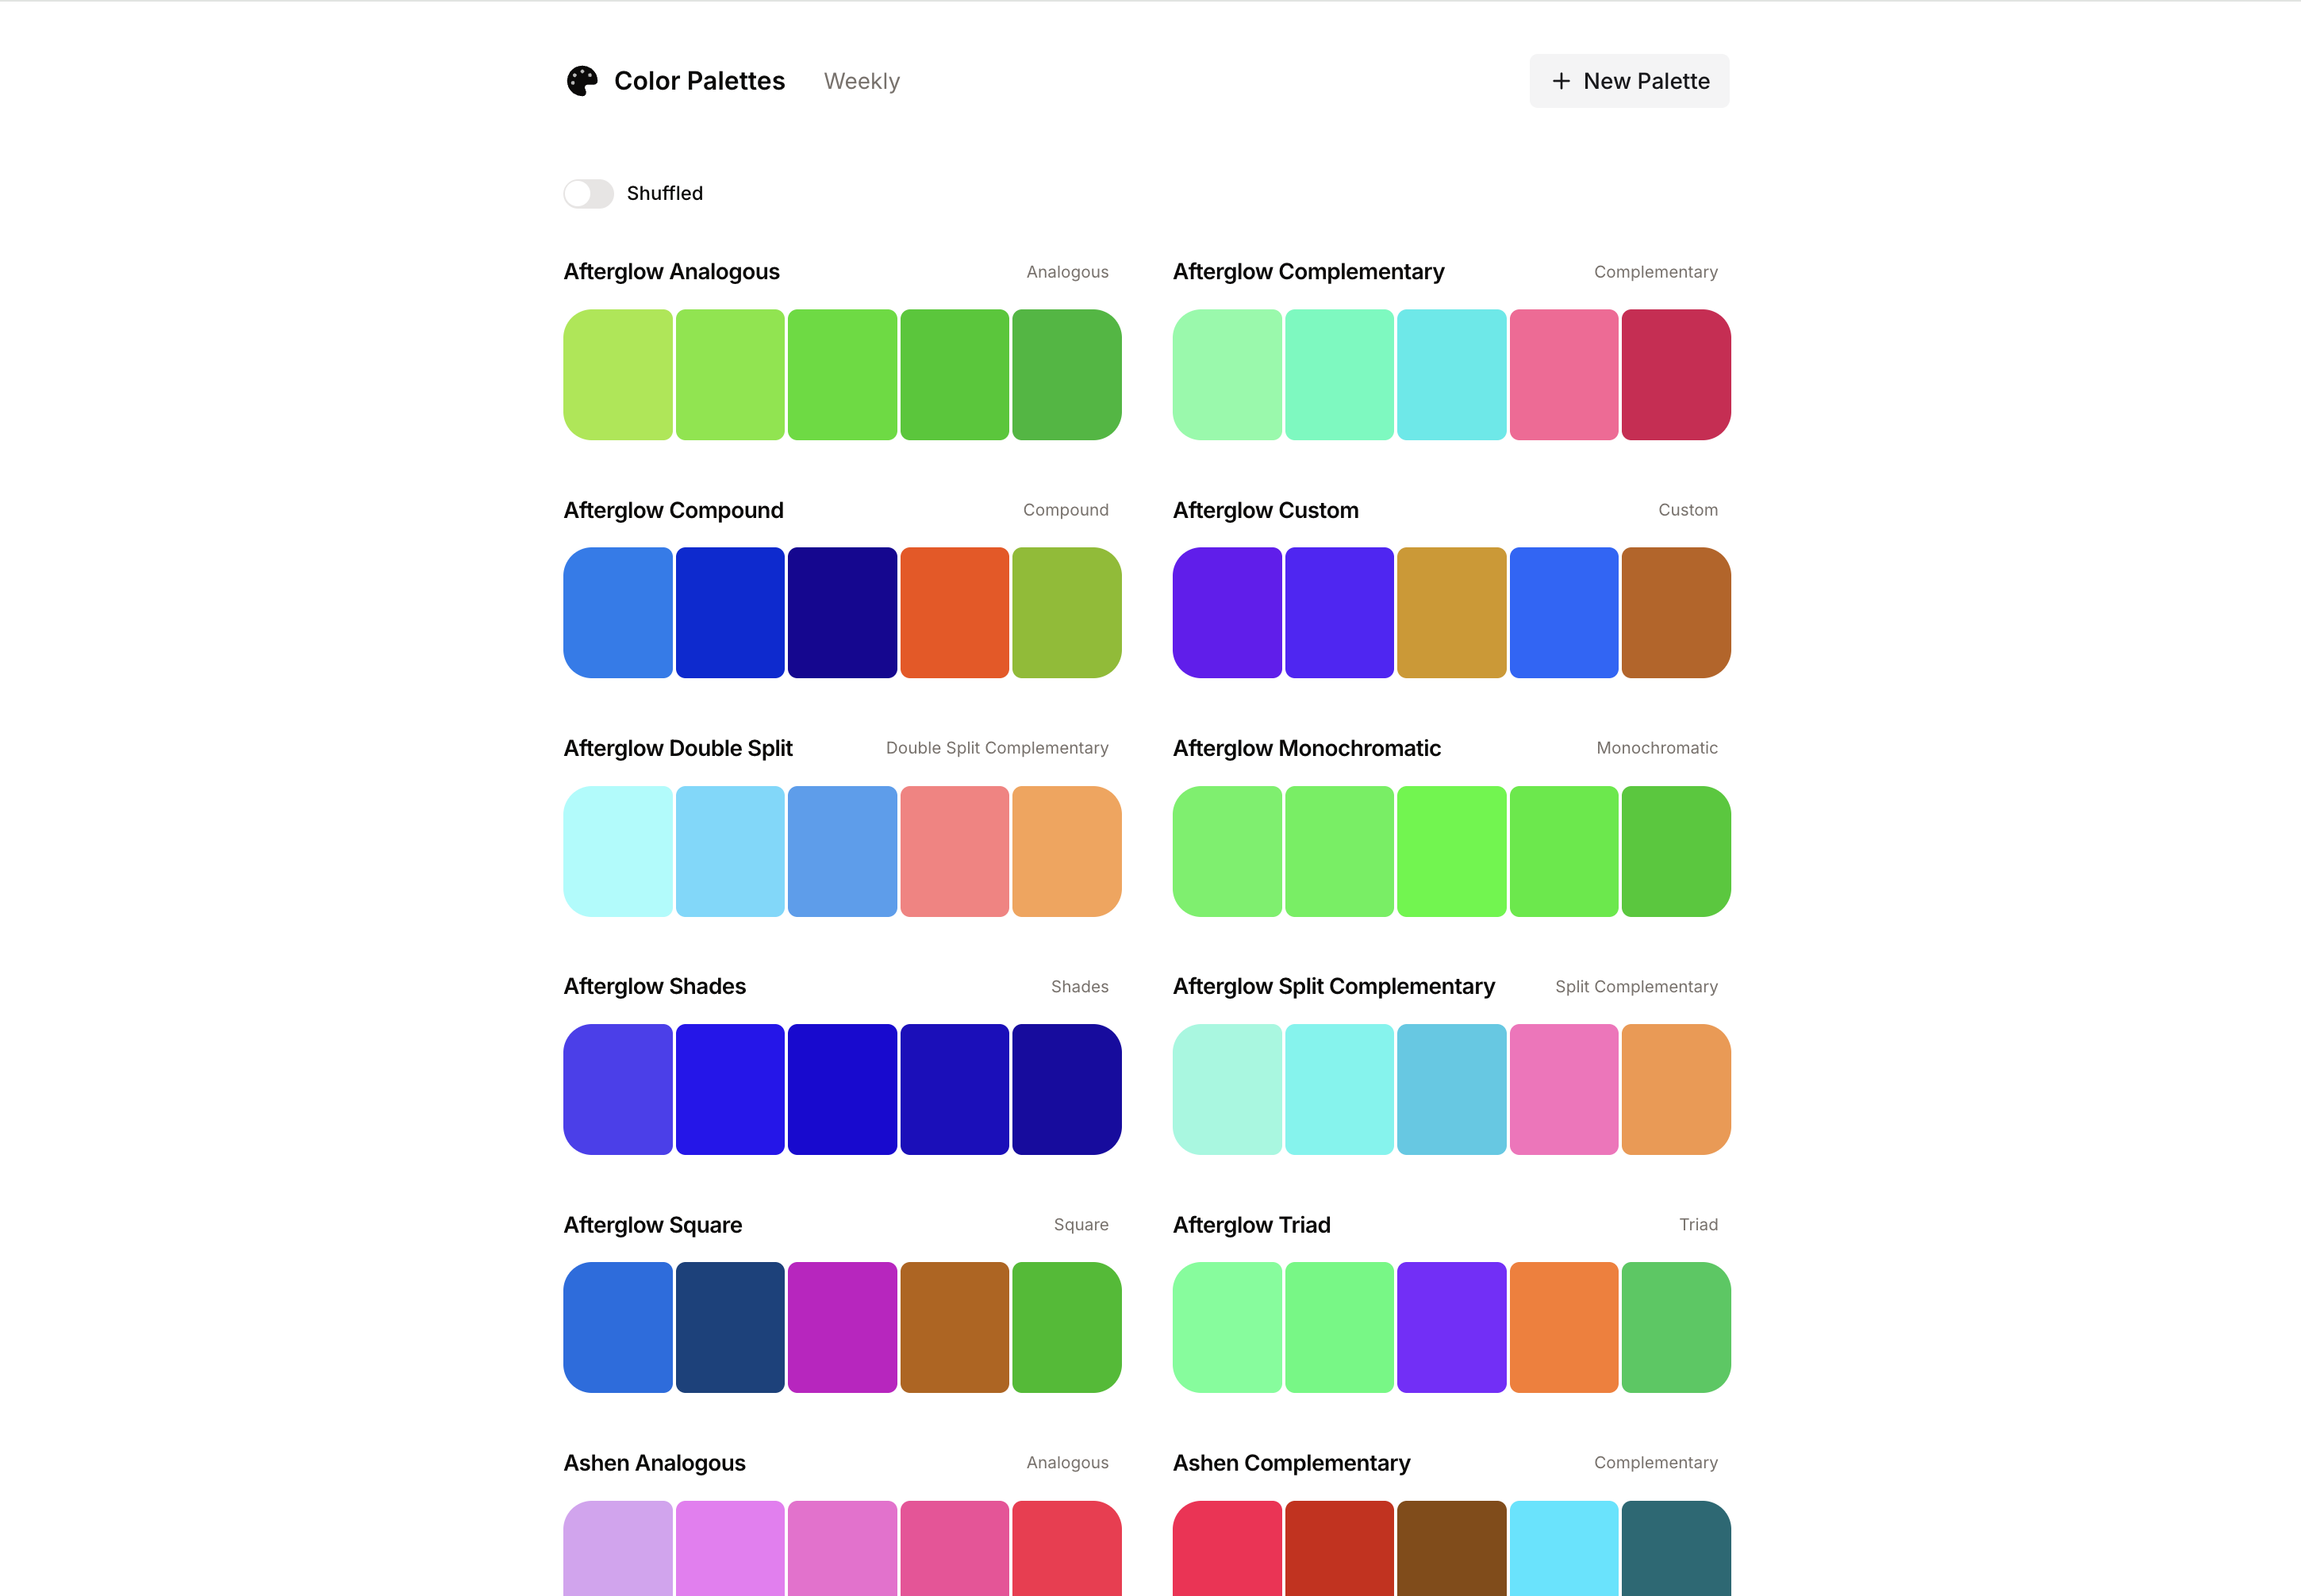This screenshot has height=1596, width=2301.
Task: Click the Triad type label
Action: [x=1697, y=1225]
